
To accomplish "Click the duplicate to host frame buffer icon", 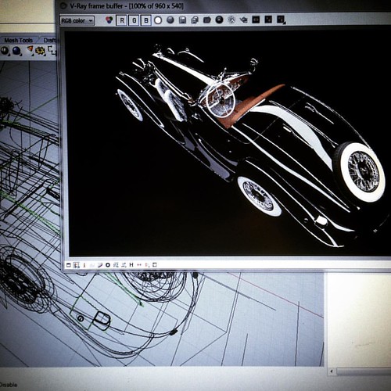I will point(231,20).
